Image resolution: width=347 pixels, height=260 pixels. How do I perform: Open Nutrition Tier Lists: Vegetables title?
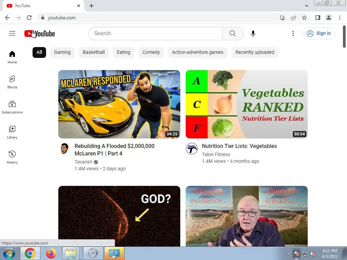[x=239, y=146]
